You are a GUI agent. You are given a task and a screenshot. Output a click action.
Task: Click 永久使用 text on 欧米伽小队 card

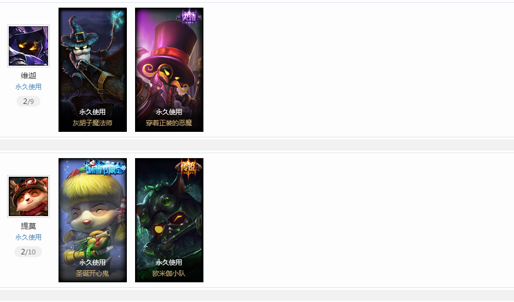(x=169, y=262)
